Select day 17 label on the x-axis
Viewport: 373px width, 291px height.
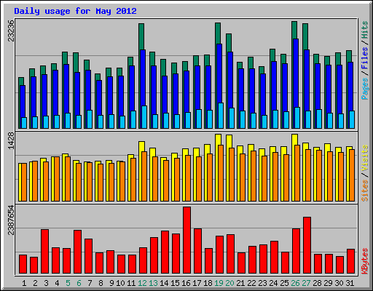[197, 283]
